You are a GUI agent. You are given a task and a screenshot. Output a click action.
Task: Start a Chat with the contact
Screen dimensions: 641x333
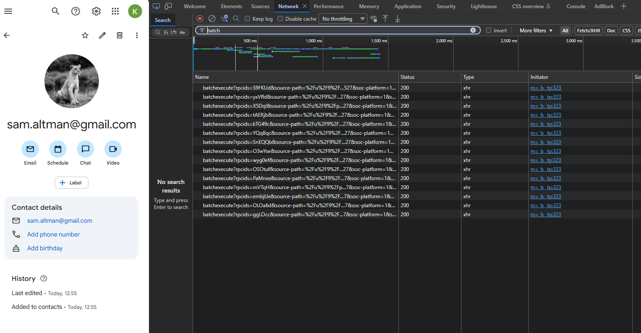[x=85, y=149]
